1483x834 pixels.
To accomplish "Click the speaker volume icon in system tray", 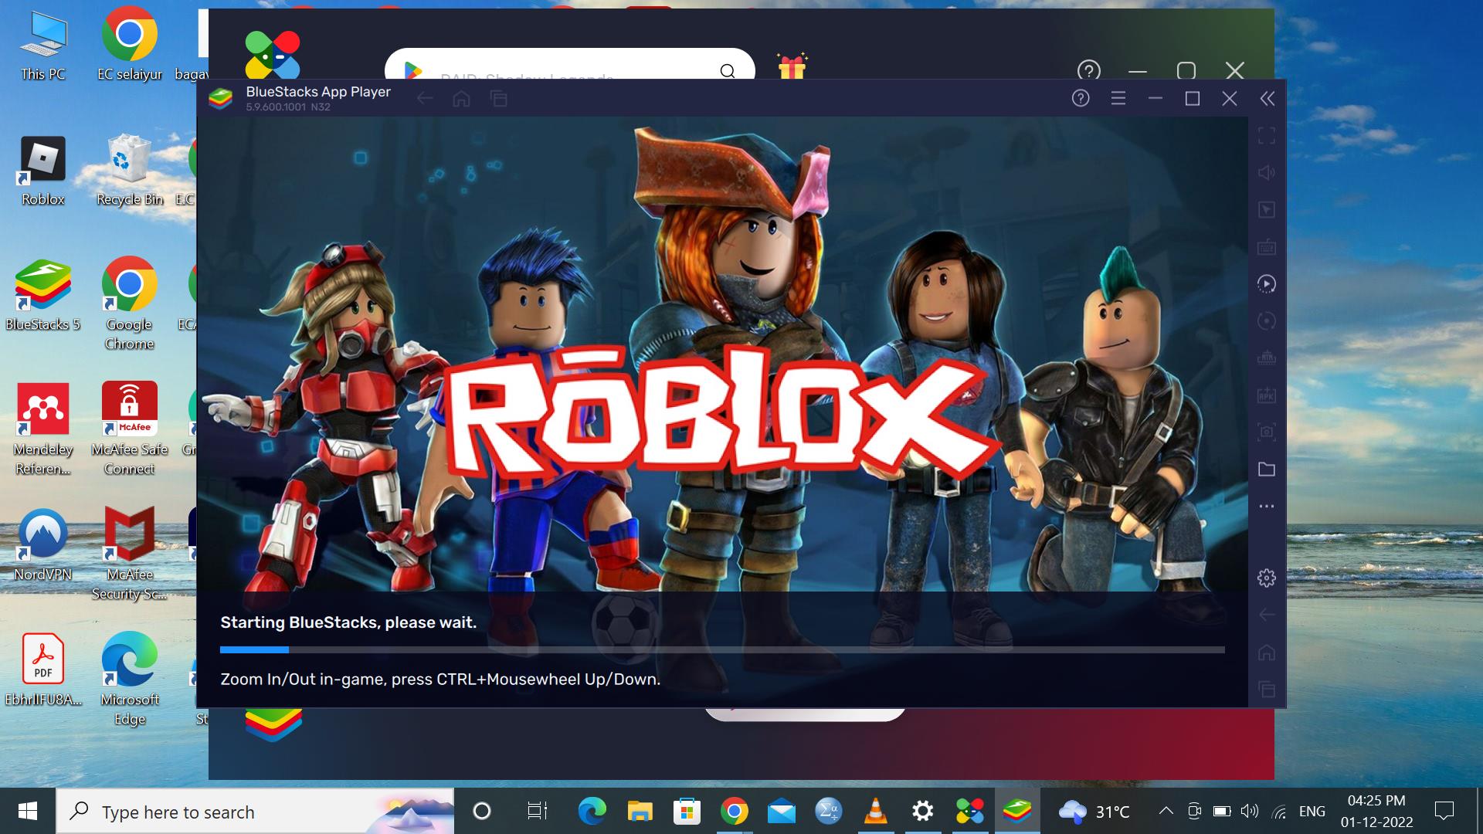I will click(x=1250, y=811).
